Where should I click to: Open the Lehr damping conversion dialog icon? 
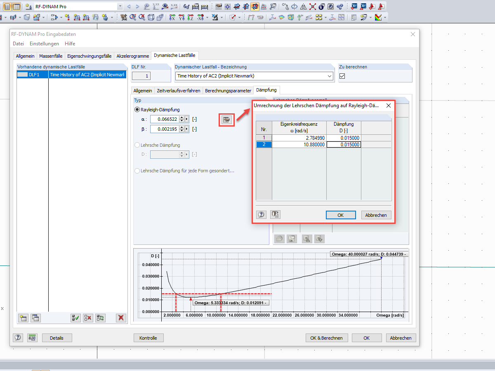click(226, 120)
